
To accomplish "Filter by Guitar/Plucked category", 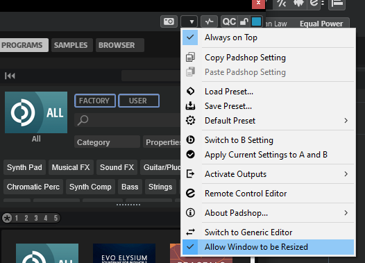I will coord(160,167).
